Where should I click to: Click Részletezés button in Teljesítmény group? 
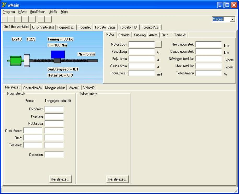point(118,179)
